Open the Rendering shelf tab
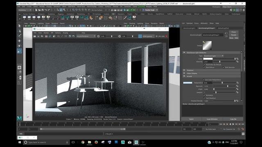Image resolution: width=262 pixels, height=147 pixels. click(81, 14)
